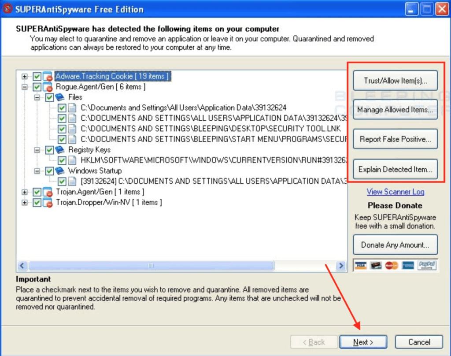Click the American Express card icon
The width and height of the screenshot is (451, 356).
(407, 265)
